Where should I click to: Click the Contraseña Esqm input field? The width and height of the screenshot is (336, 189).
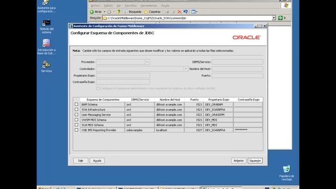[x=123, y=82]
